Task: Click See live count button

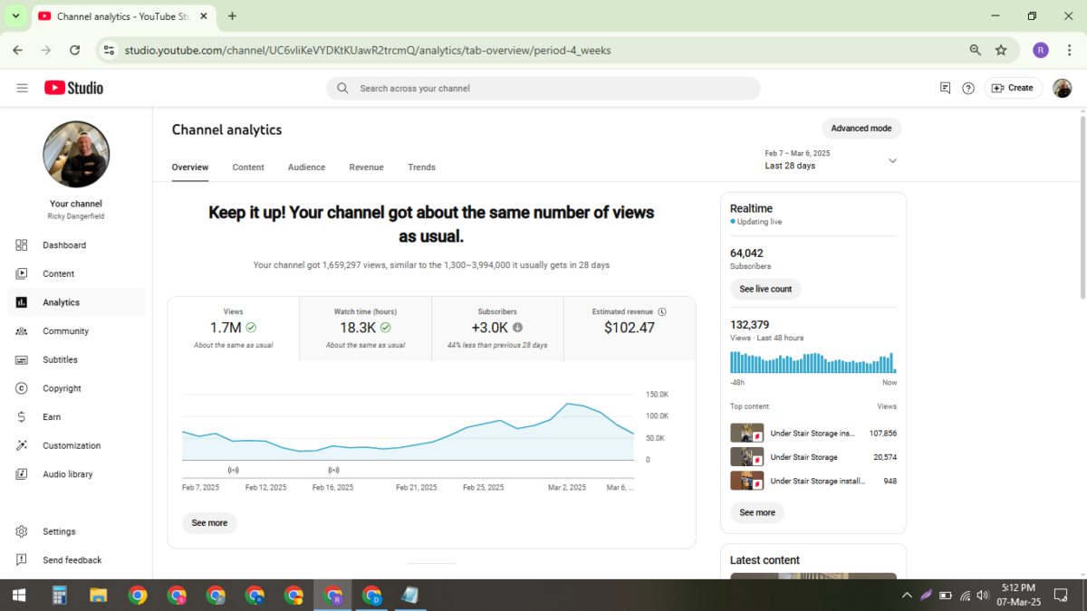Action: (x=765, y=289)
